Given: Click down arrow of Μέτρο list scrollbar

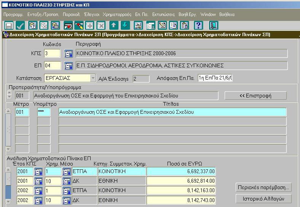Looking at the screenshot, I should (8, 149).
